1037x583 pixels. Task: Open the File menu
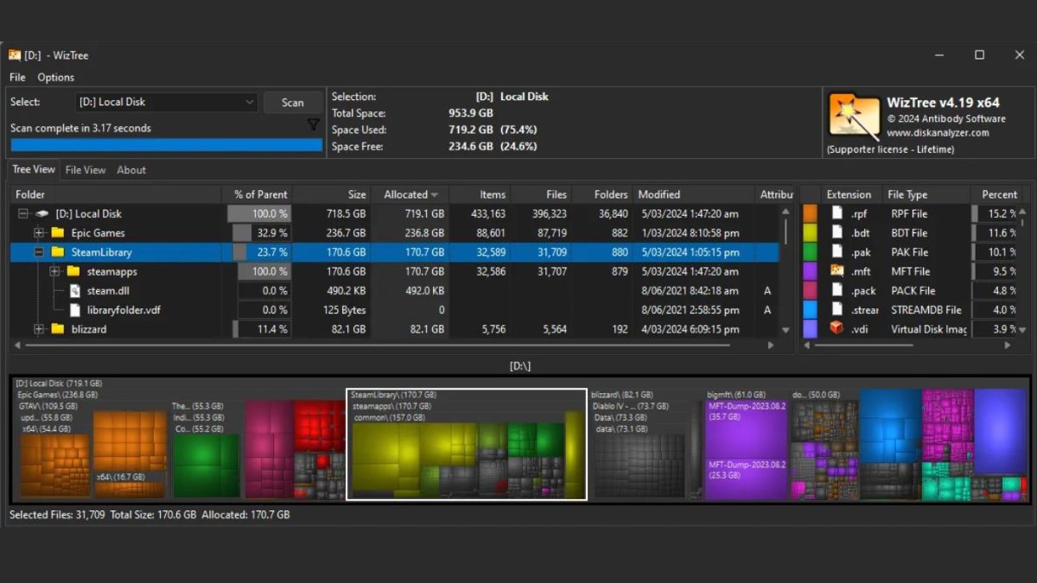[x=17, y=77]
